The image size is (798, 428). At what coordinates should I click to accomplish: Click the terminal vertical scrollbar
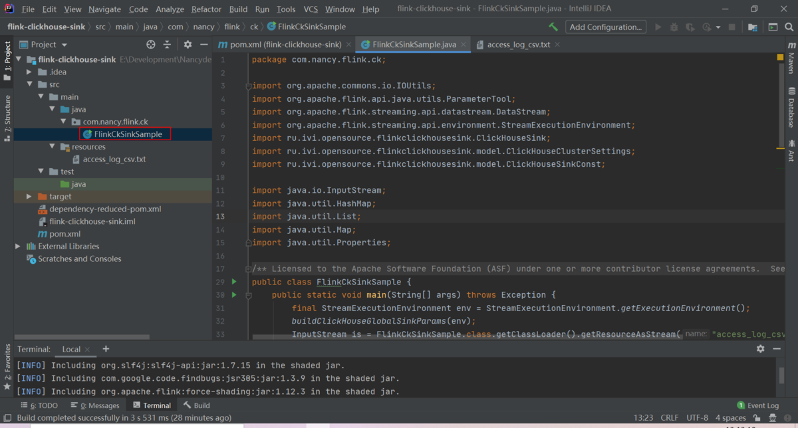coord(781,375)
